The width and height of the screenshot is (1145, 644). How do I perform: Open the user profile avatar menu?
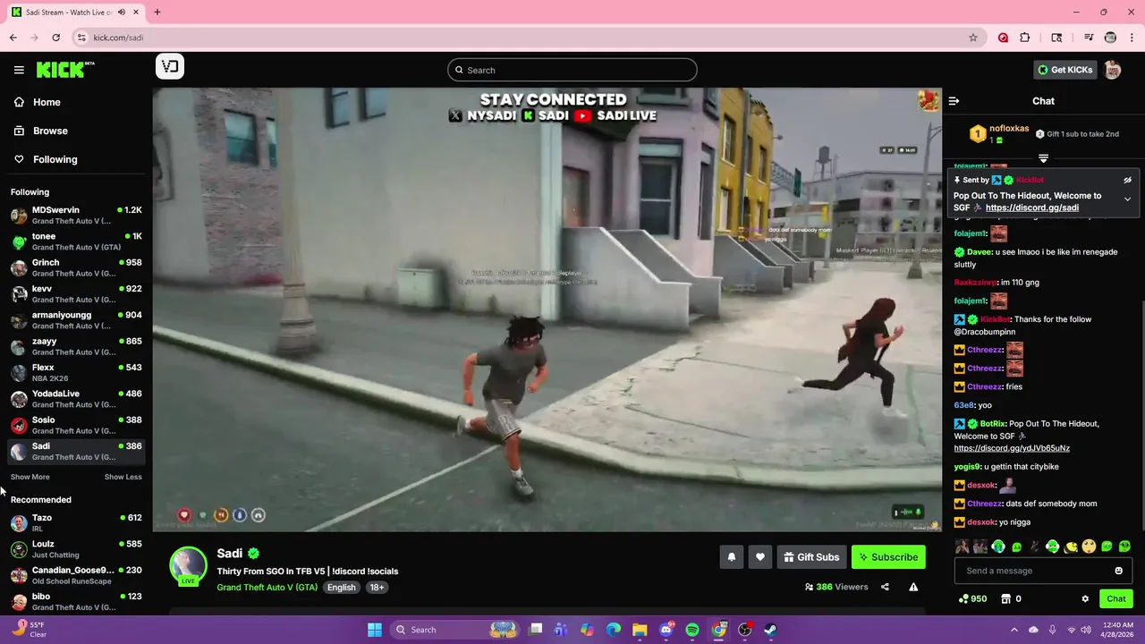coord(1113,70)
